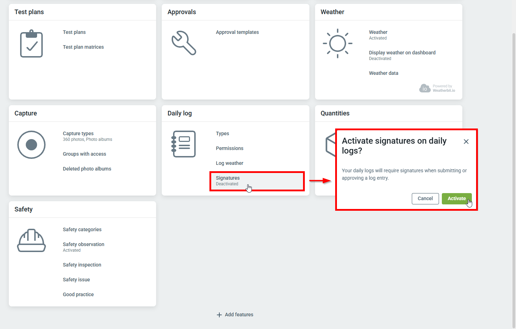Screen dimensions: 516x329
Task: Click the Weatherbit.io cloud logo
Action: click(x=425, y=88)
